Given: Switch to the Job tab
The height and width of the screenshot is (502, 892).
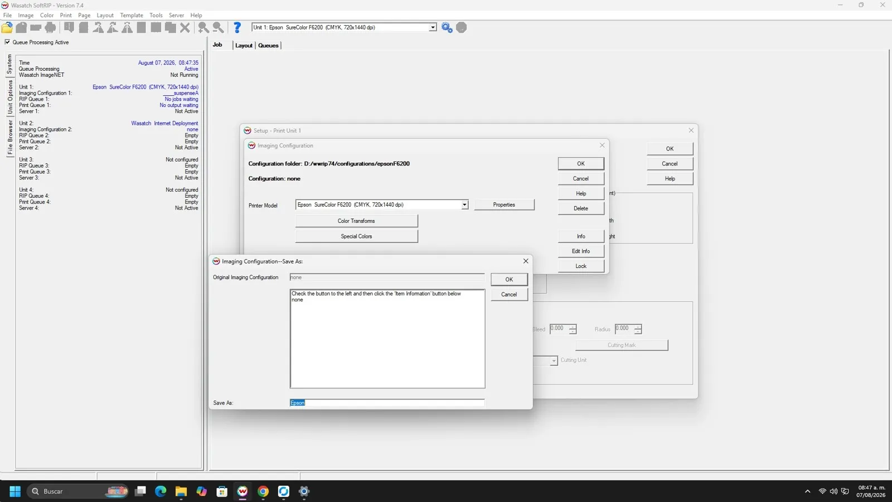Looking at the screenshot, I should [x=217, y=45].
